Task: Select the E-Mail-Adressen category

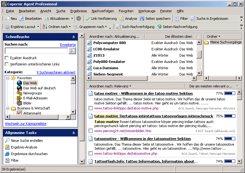Action: point(35,98)
